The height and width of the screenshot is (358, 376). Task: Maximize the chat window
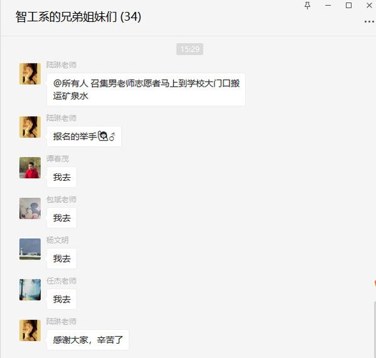[x=348, y=6]
